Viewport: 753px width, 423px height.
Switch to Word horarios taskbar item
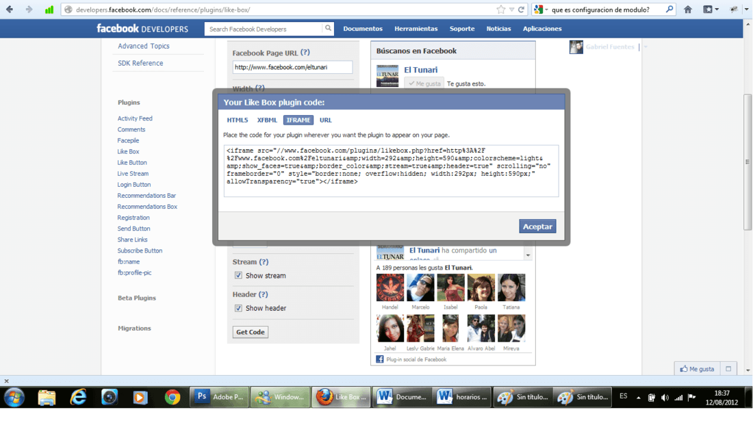coord(462,397)
